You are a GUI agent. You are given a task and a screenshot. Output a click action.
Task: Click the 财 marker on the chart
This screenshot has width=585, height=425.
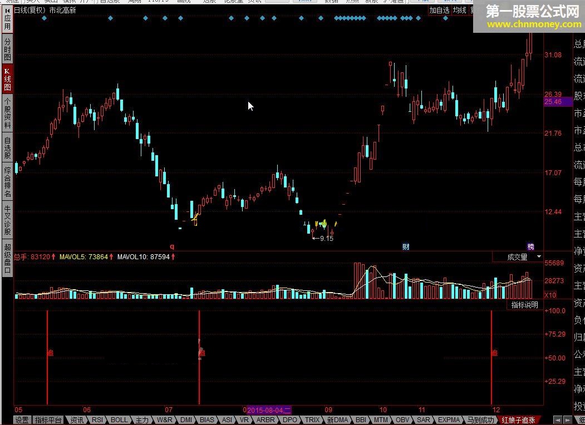406,246
